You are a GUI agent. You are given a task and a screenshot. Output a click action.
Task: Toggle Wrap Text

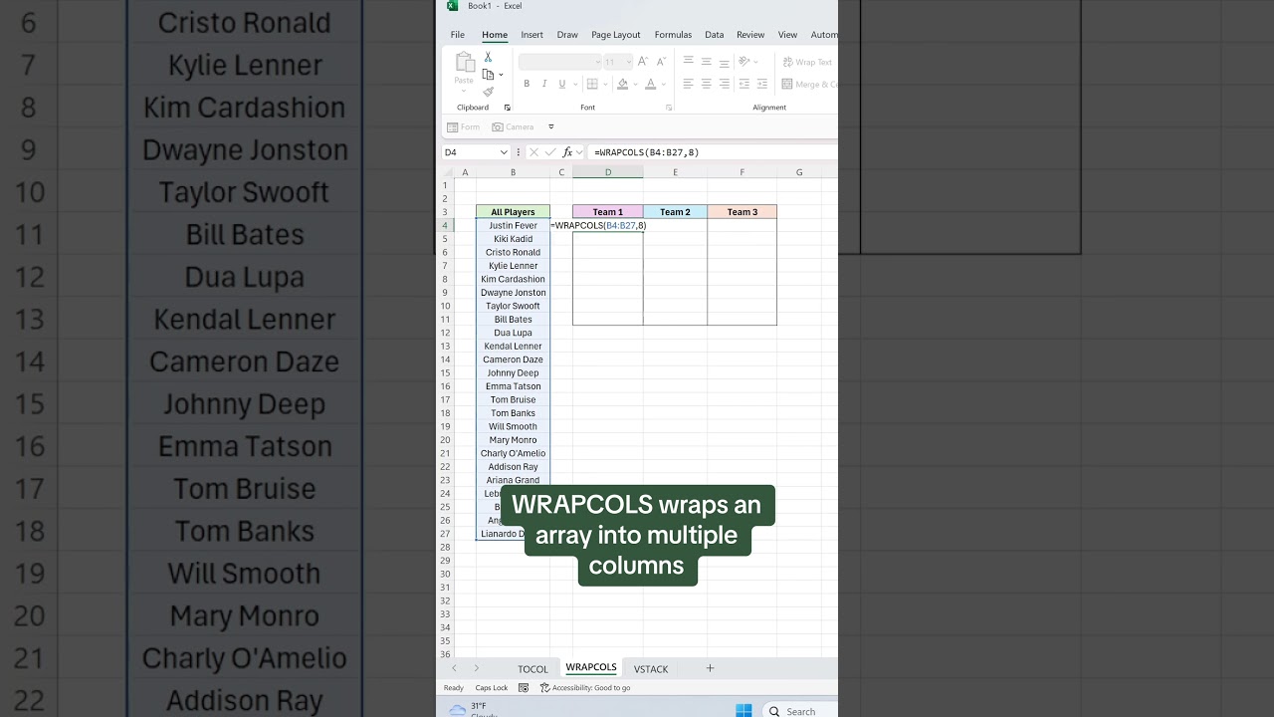(x=807, y=62)
